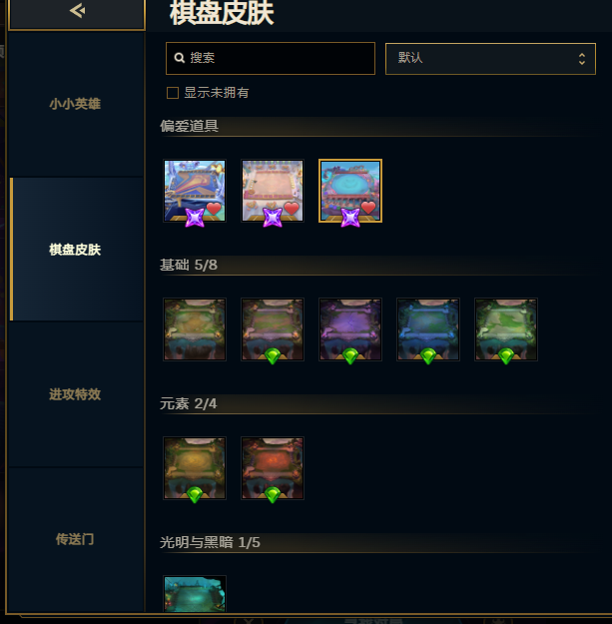Click the search magnifier icon
Screen dimensions: 612x624
click(180, 58)
